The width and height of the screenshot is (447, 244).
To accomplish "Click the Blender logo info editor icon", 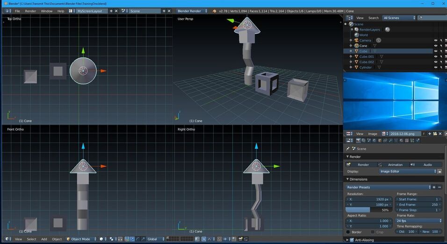I will [x=7, y=11].
